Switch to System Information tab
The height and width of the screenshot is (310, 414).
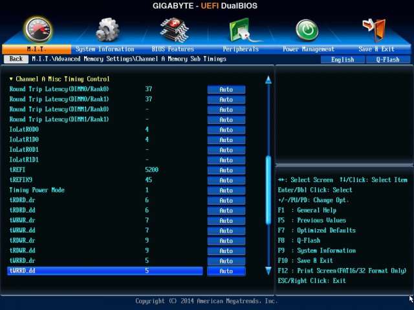pos(105,49)
